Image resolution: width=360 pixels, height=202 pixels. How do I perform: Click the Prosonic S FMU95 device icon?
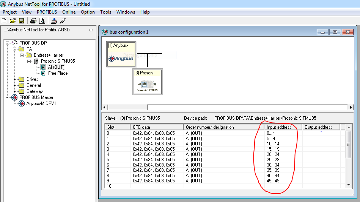tap(36, 61)
